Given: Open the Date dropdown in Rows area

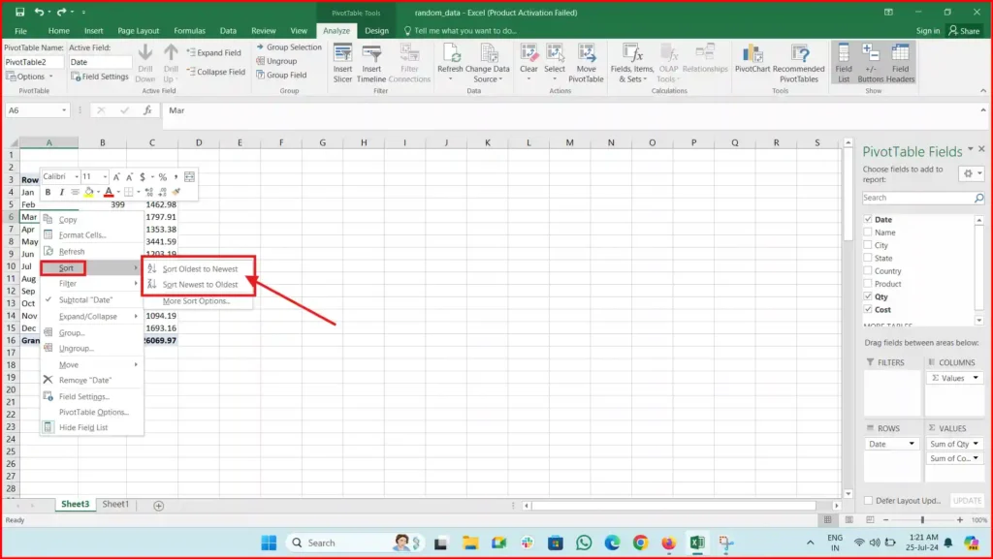Looking at the screenshot, I should pos(913,443).
